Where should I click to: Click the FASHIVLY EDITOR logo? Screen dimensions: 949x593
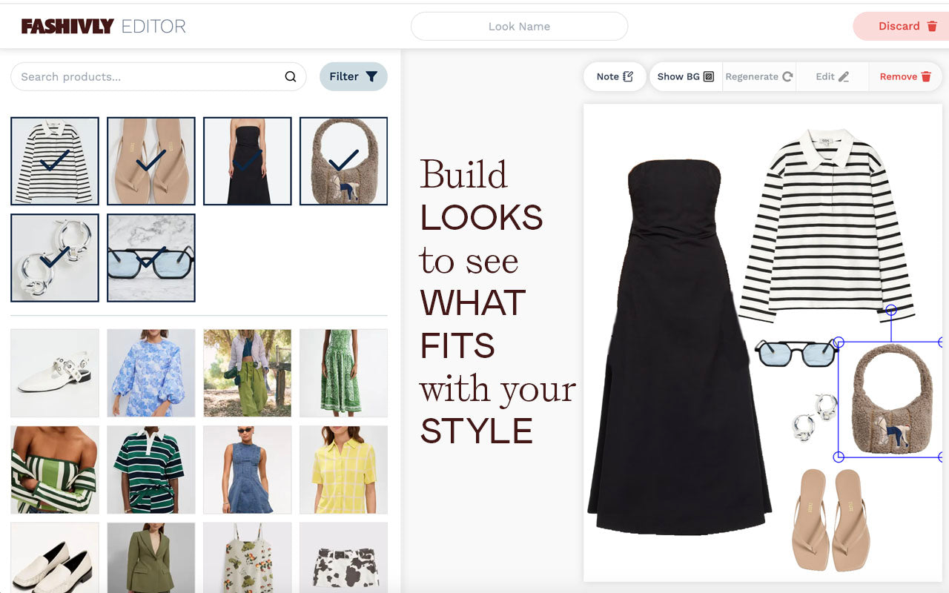coord(104,25)
